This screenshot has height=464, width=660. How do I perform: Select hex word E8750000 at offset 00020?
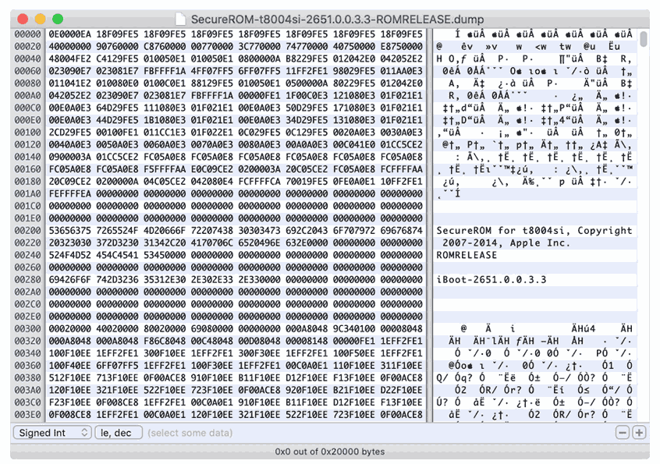coord(402,46)
